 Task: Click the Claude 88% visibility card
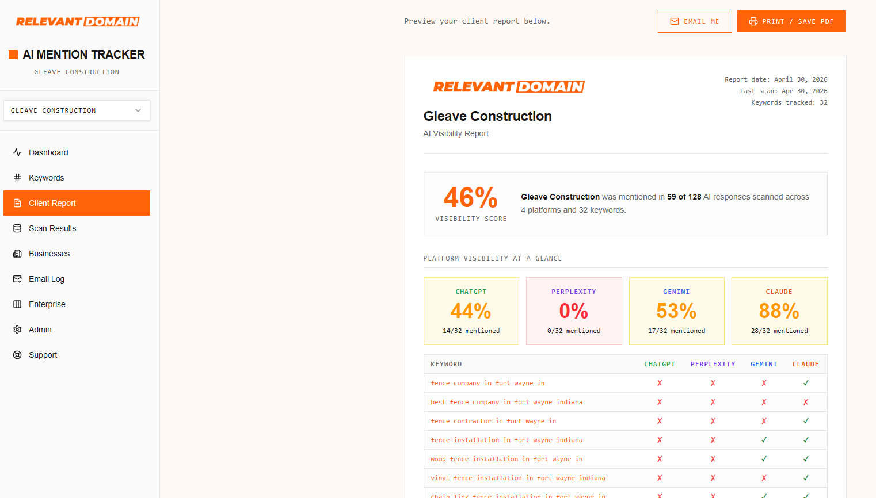[x=779, y=311]
